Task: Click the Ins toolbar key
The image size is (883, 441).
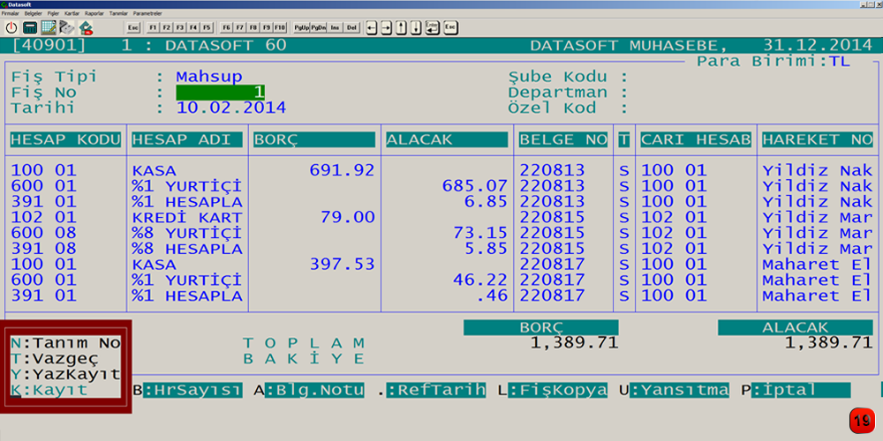Action: [335, 27]
